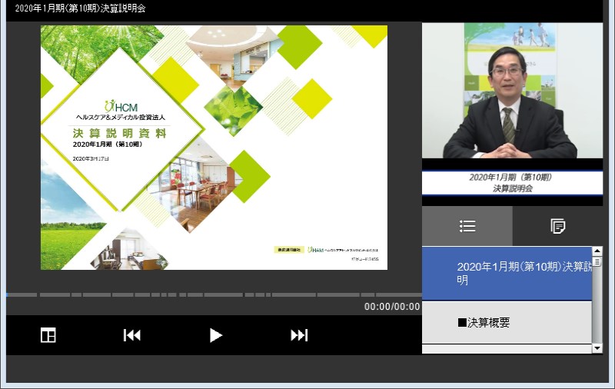Switch to the slide notes tab
This screenshot has width=615, height=389.
557,226
